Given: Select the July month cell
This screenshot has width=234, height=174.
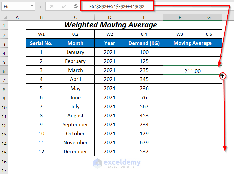Looking at the screenshot, I should 75,106.
